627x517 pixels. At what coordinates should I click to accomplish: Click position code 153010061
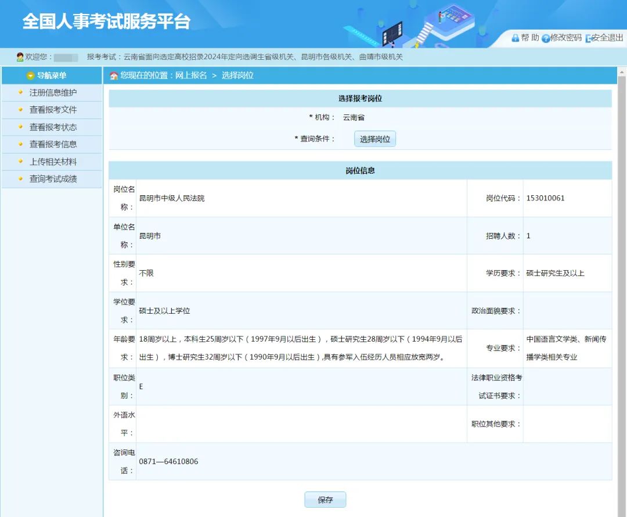(545, 198)
